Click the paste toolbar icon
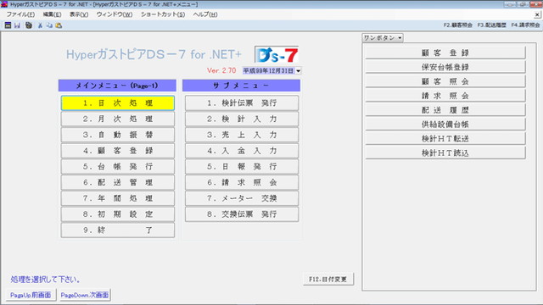The image size is (543, 305). pyautogui.click(x=59, y=25)
